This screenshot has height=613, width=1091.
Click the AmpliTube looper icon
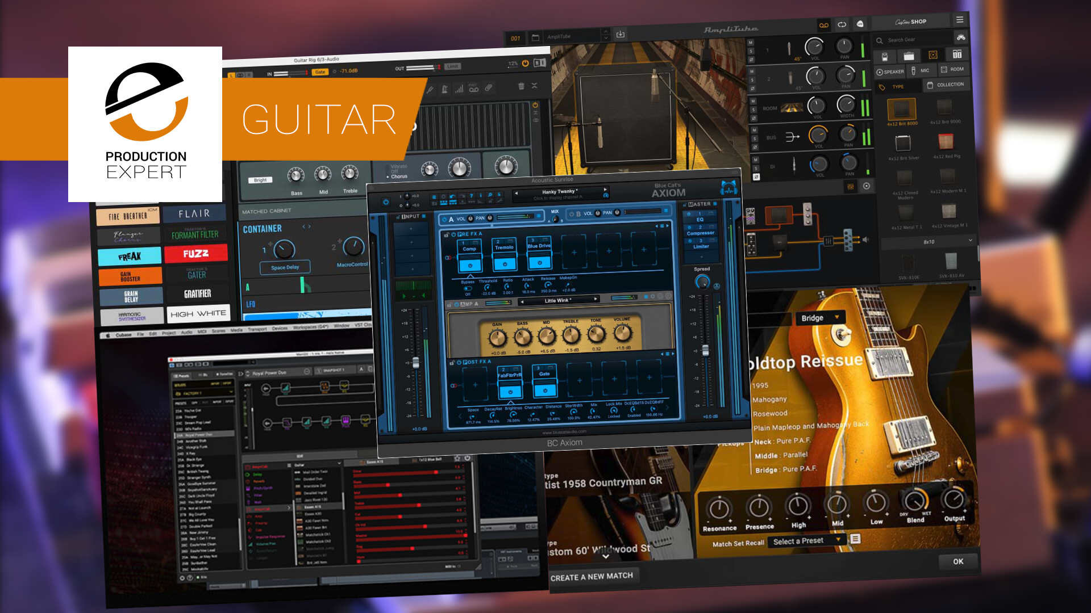[842, 24]
